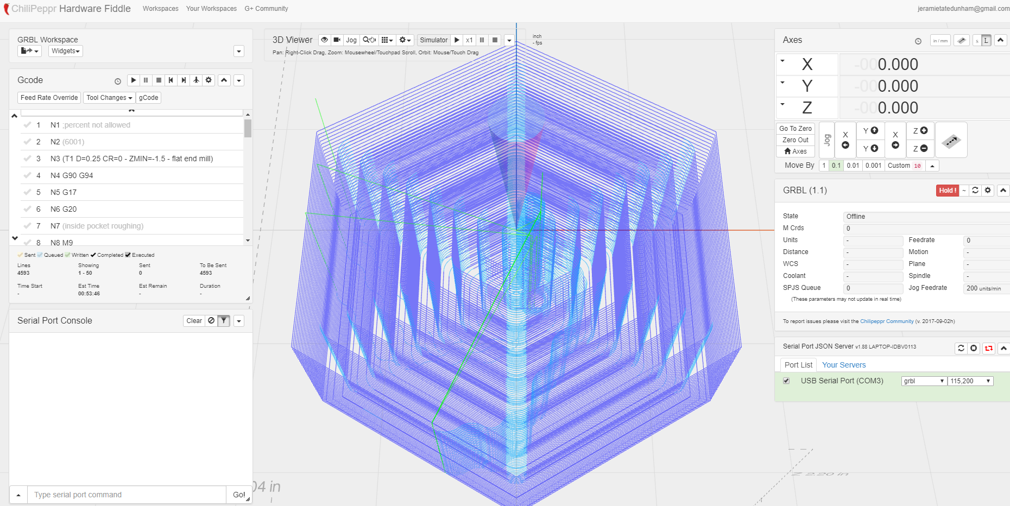The image size is (1010, 506).
Task: Open the Workspaces menu
Action: (160, 9)
